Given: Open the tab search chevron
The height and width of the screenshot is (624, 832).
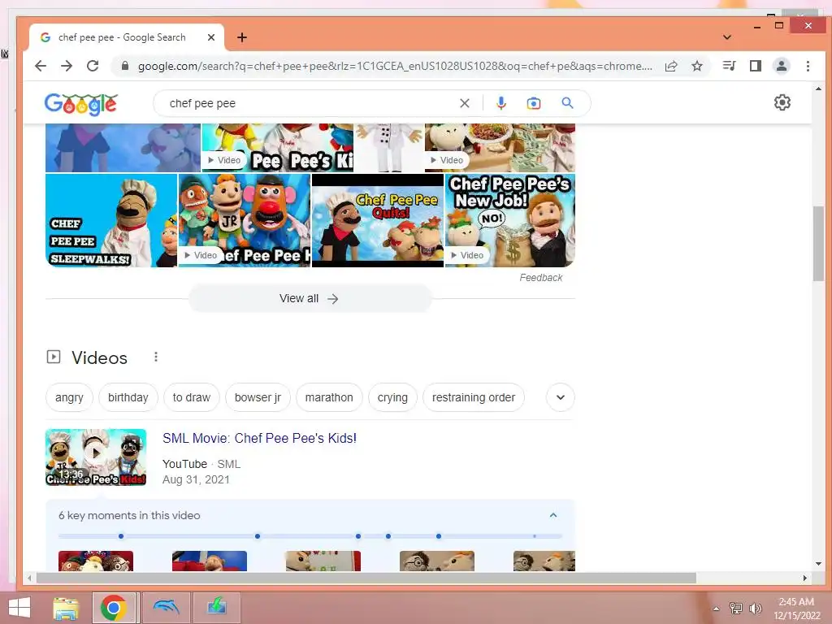Looking at the screenshot, I should tap(727, 37).
